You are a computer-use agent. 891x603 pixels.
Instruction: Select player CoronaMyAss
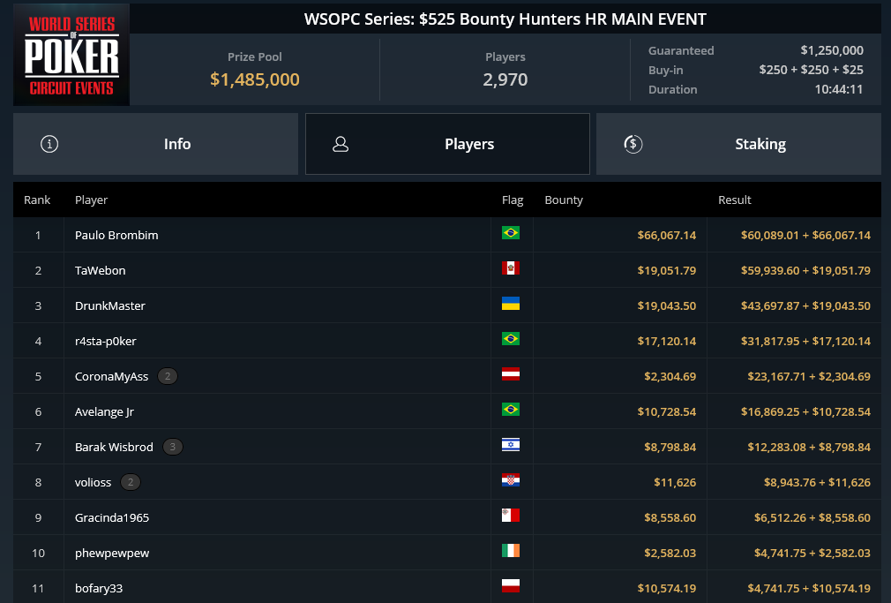tap(111, 377)
